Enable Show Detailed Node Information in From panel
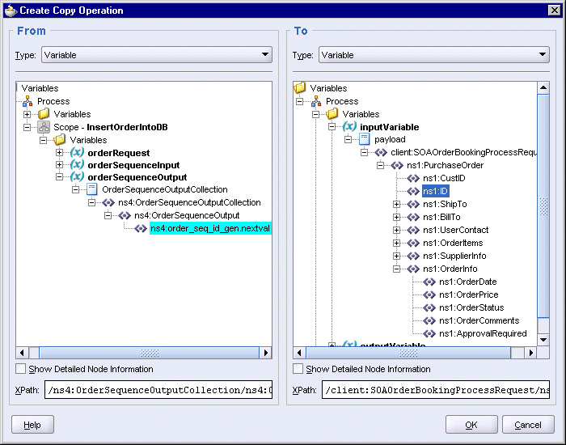The height and width of the screenshot is (445, 566). [x=20, y=369]
